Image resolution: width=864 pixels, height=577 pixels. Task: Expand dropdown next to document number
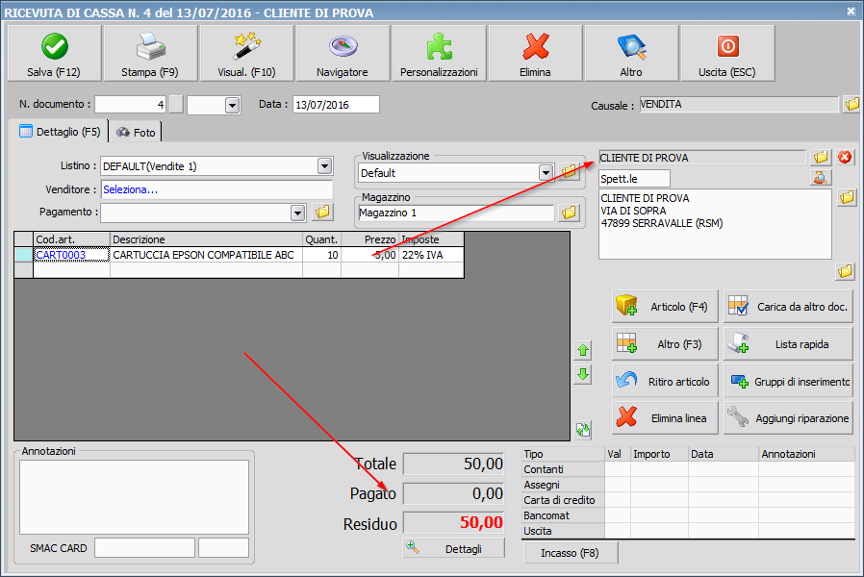[233, 105]
